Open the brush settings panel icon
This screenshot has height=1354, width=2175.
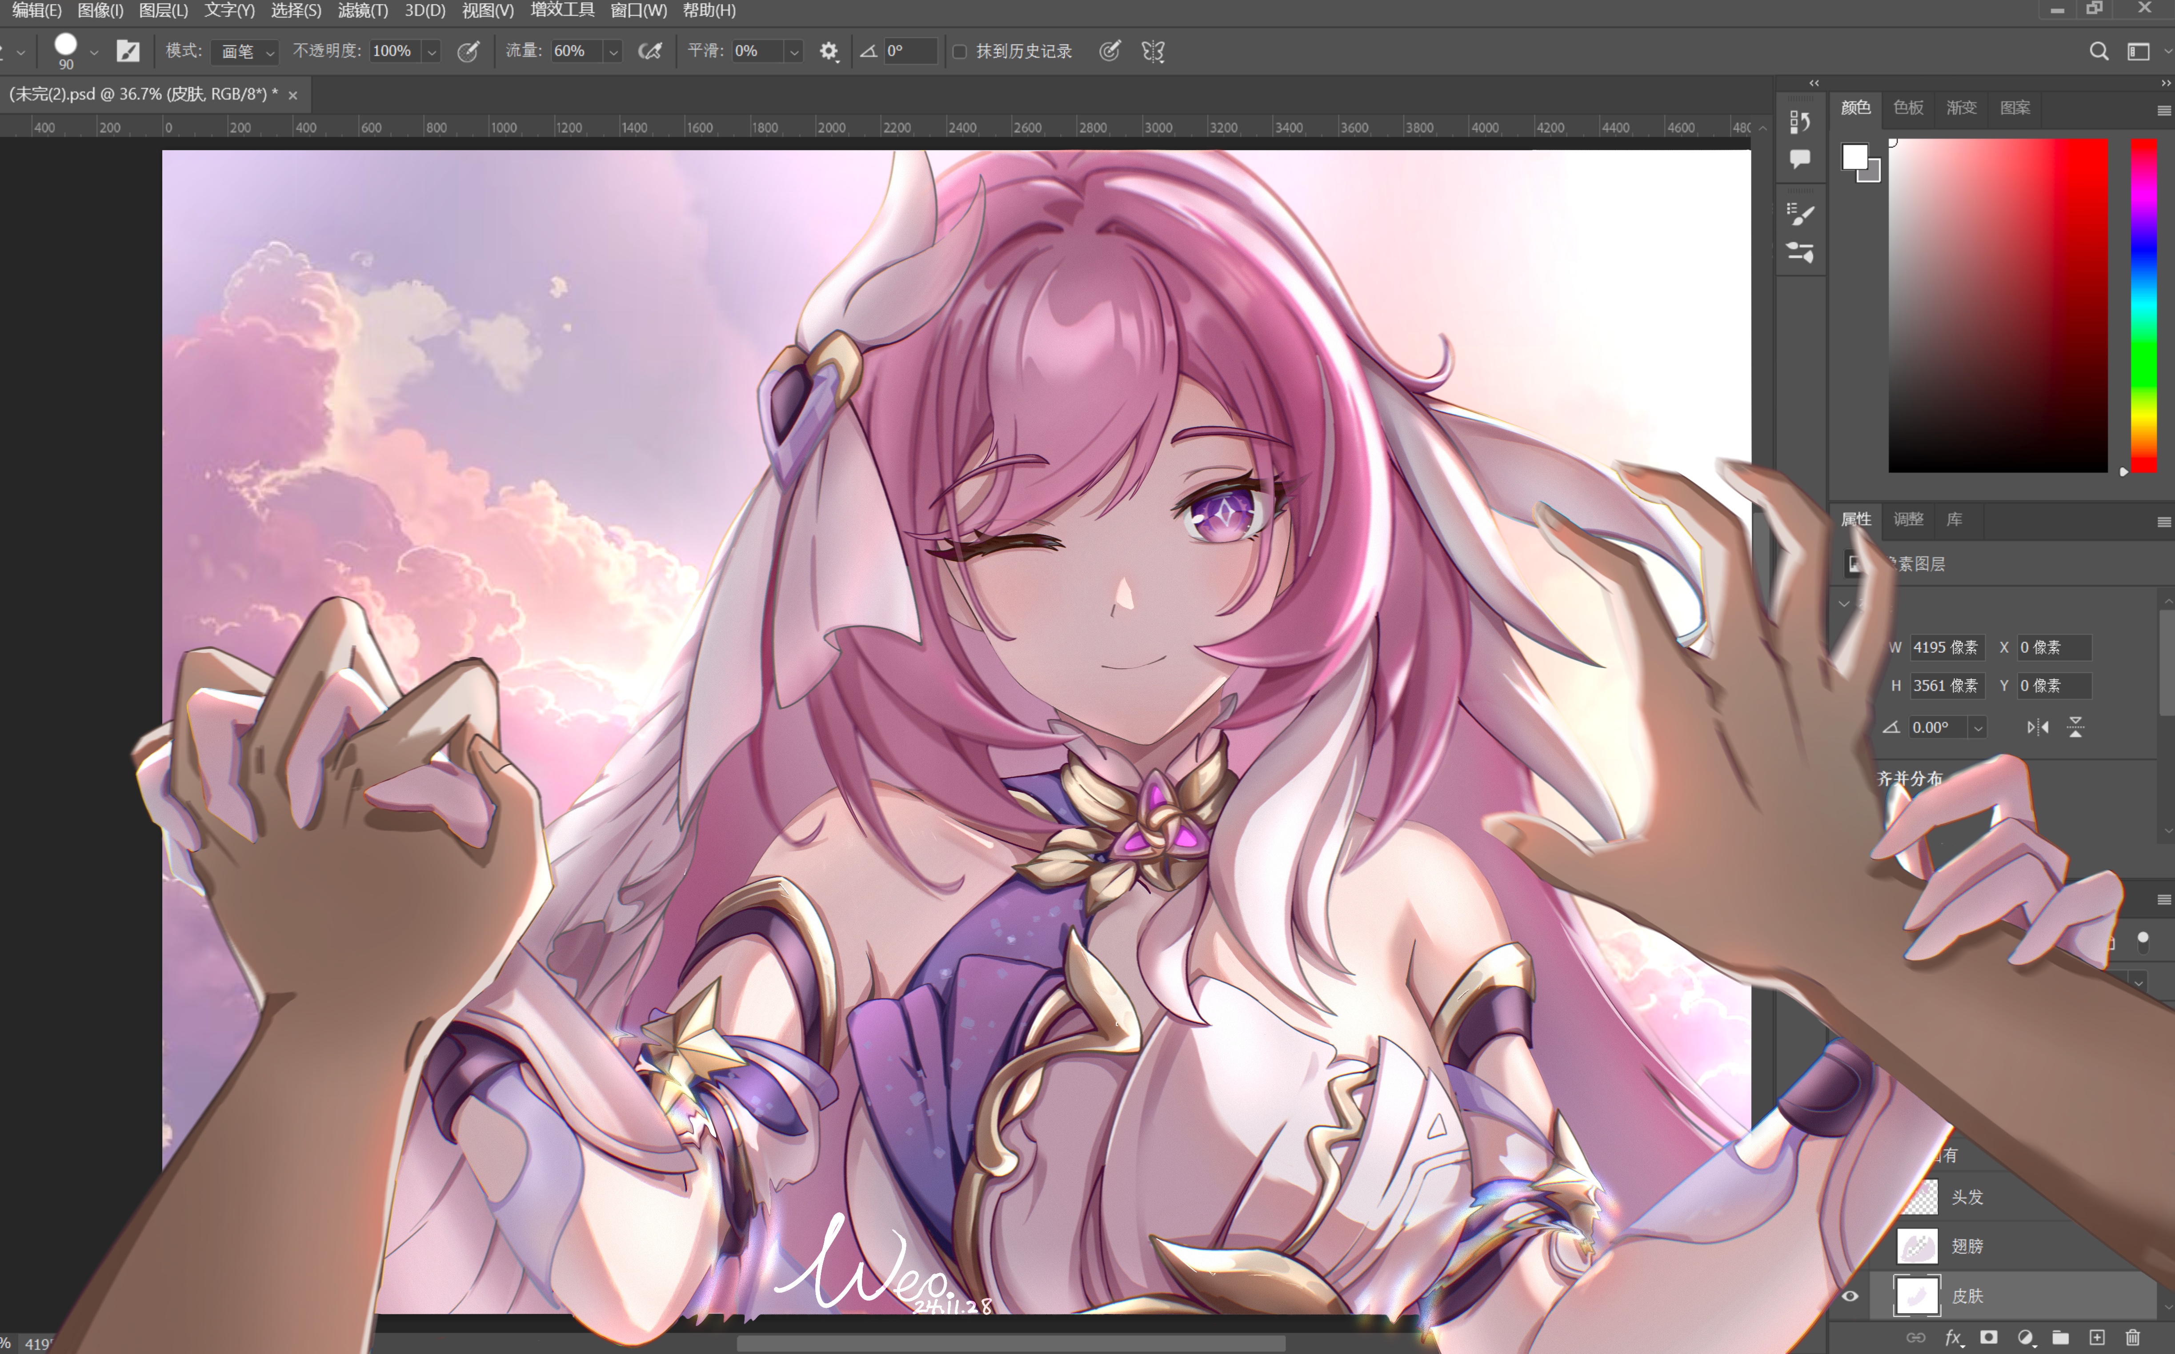[128, 51]
